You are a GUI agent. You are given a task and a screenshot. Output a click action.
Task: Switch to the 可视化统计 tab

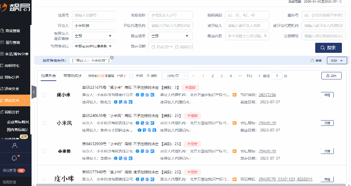pyautogui.click(x=73, y=76)
